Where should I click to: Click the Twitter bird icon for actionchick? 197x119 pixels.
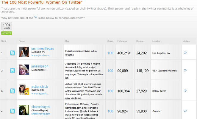12,91
